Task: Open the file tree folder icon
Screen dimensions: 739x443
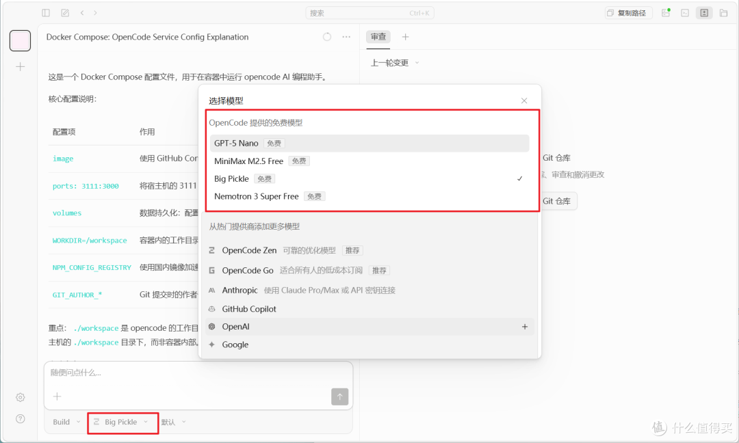Action: 723,13
